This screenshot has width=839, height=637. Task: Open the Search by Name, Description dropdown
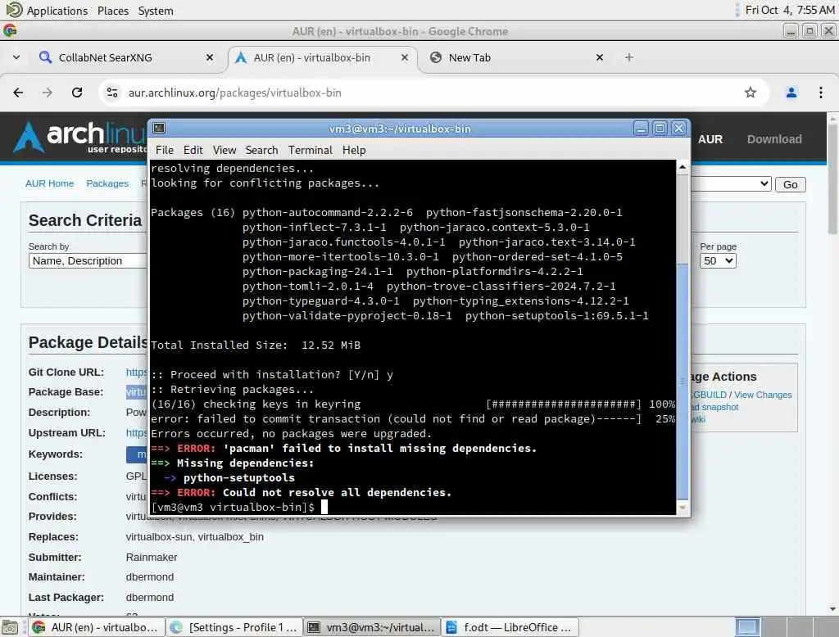coord(88,260)
